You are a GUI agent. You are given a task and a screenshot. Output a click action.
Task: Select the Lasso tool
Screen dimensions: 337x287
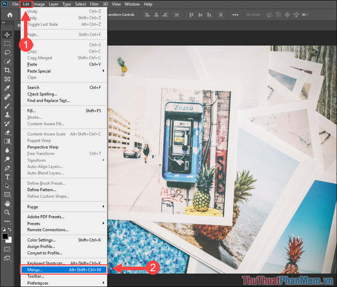tap(7, 52)
